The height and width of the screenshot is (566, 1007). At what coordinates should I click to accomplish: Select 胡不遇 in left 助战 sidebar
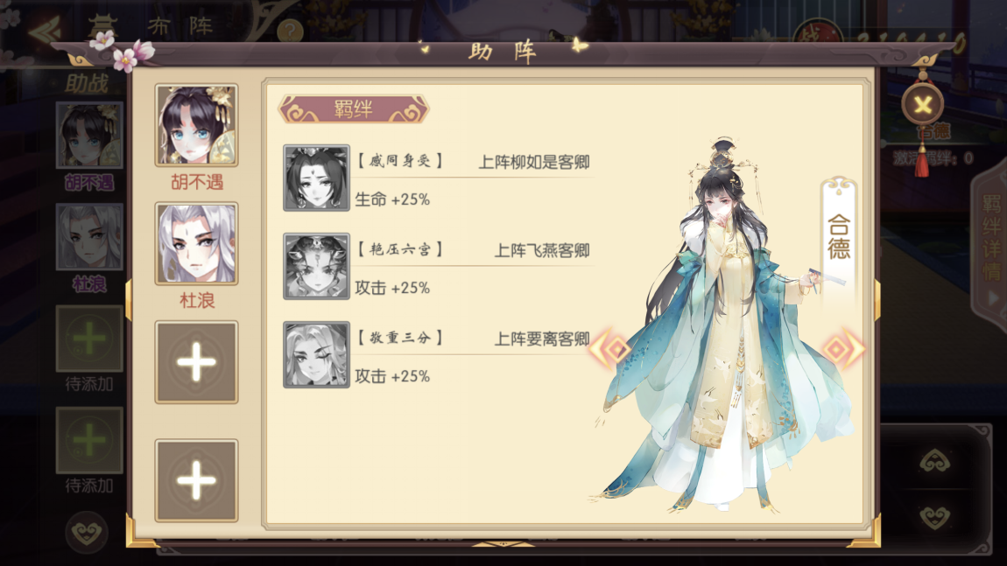[89, 135]
